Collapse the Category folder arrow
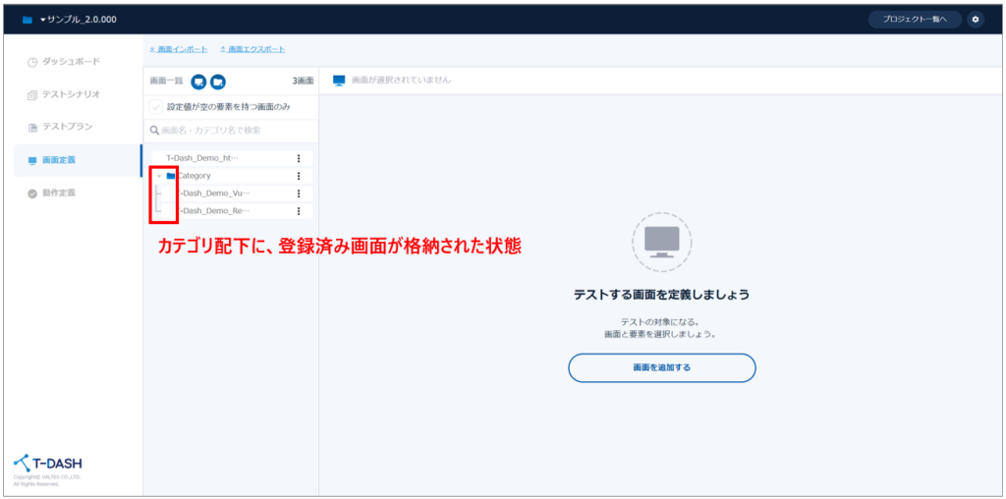This screenshot has width=1006, height=499. click(159, 176)
